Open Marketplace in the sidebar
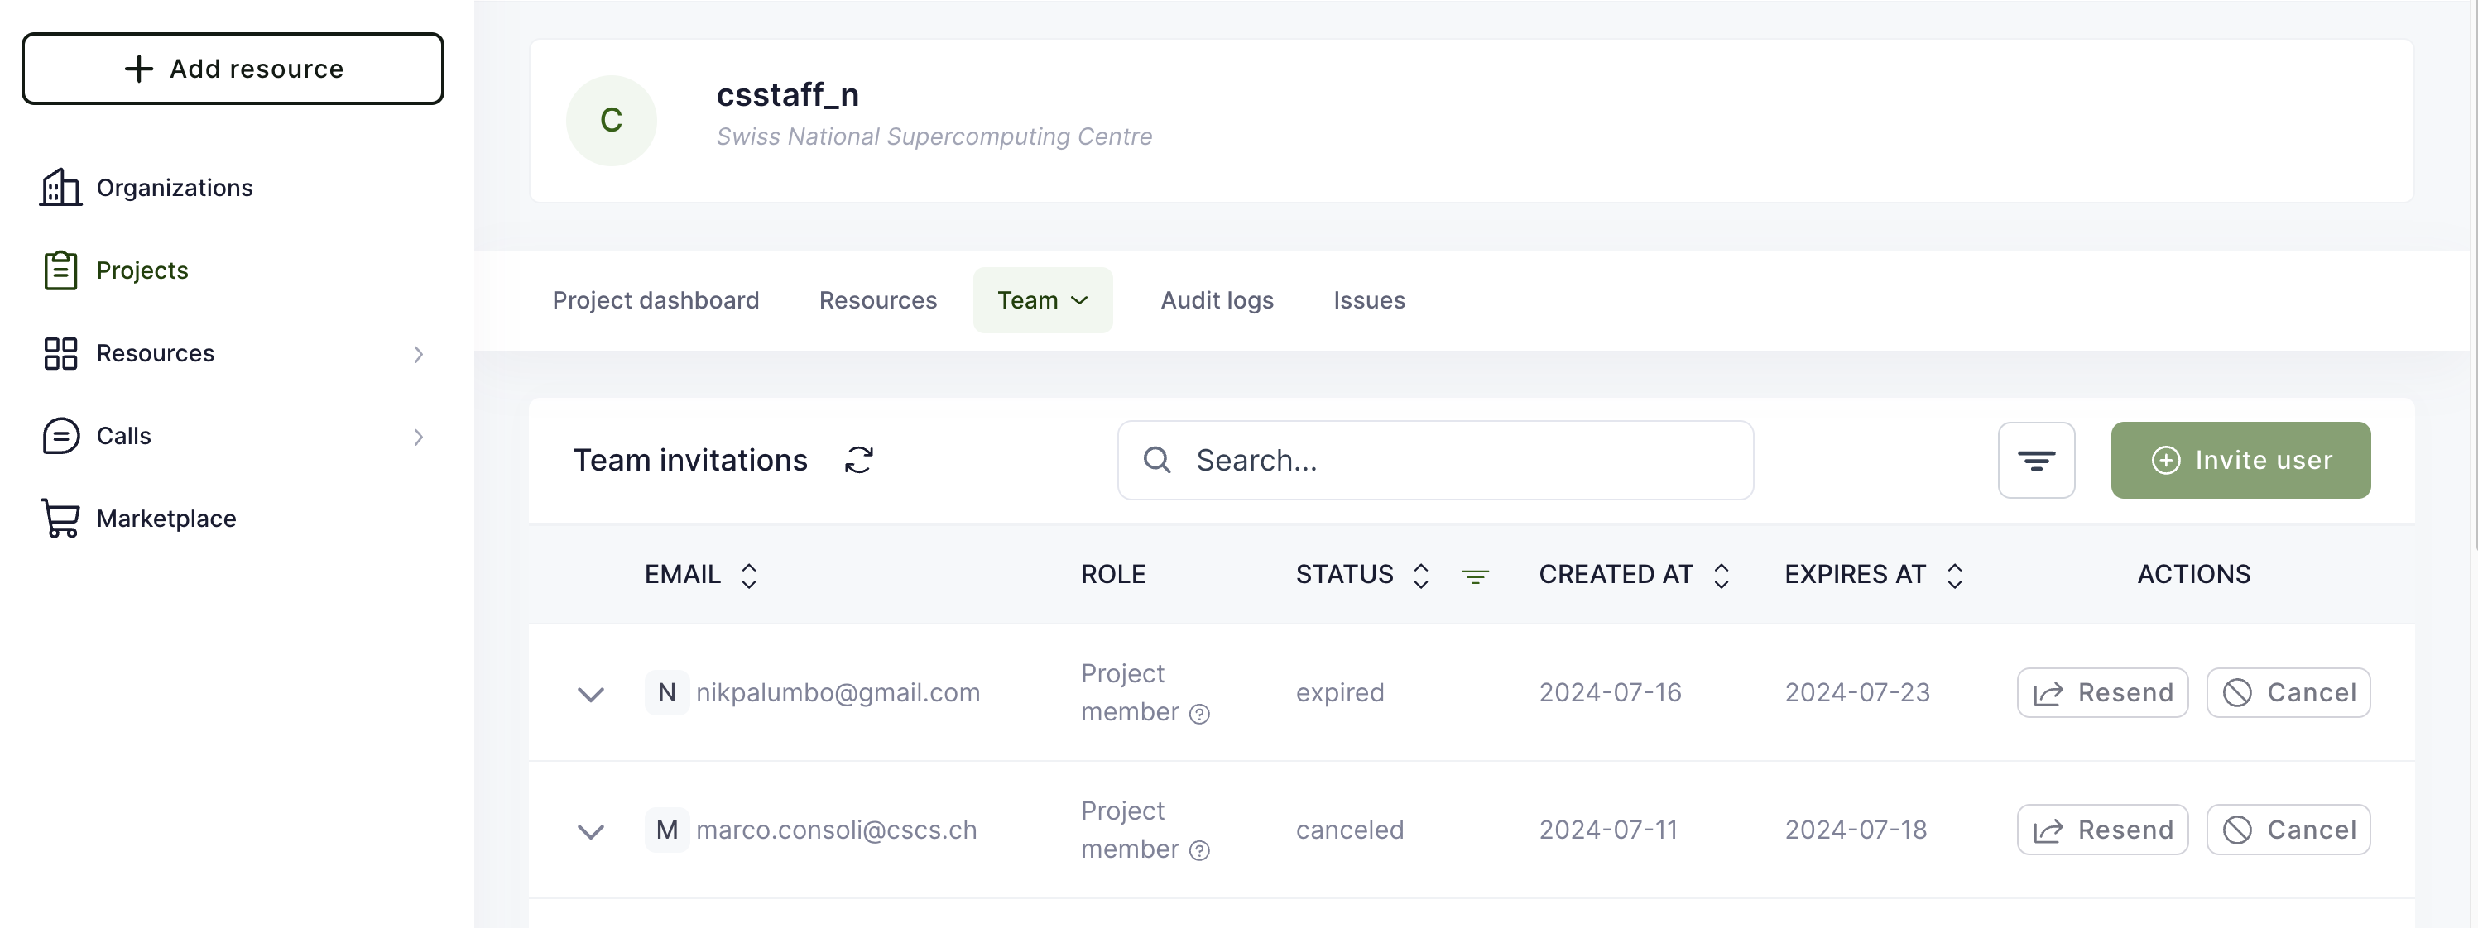Image resolution: width=2478 pixels, height=928 pixels. (166, 519)
